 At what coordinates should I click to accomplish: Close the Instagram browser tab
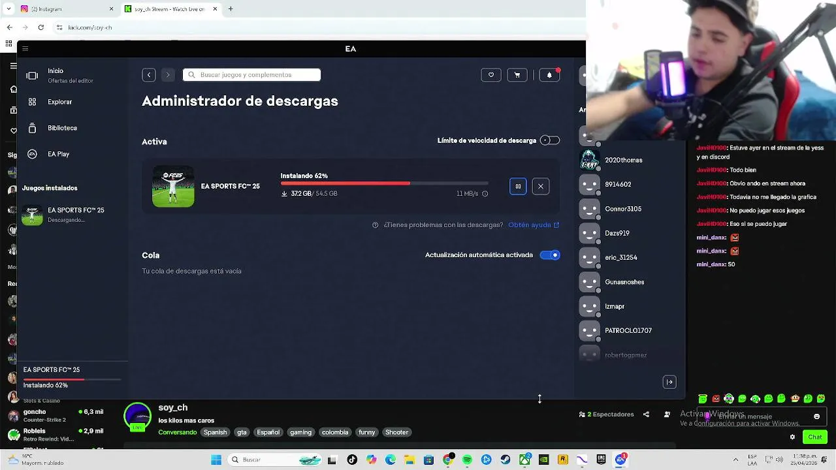click(x=111, y=9)
